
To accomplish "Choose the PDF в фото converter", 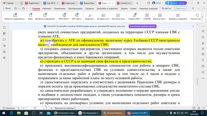I will coord(77,16).
